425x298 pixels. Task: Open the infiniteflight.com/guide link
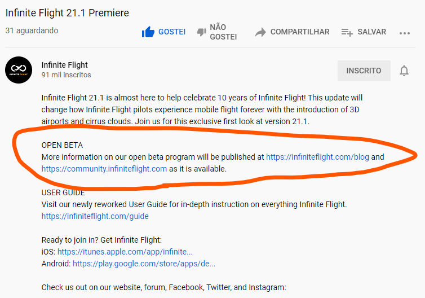[x=95, y=216]
